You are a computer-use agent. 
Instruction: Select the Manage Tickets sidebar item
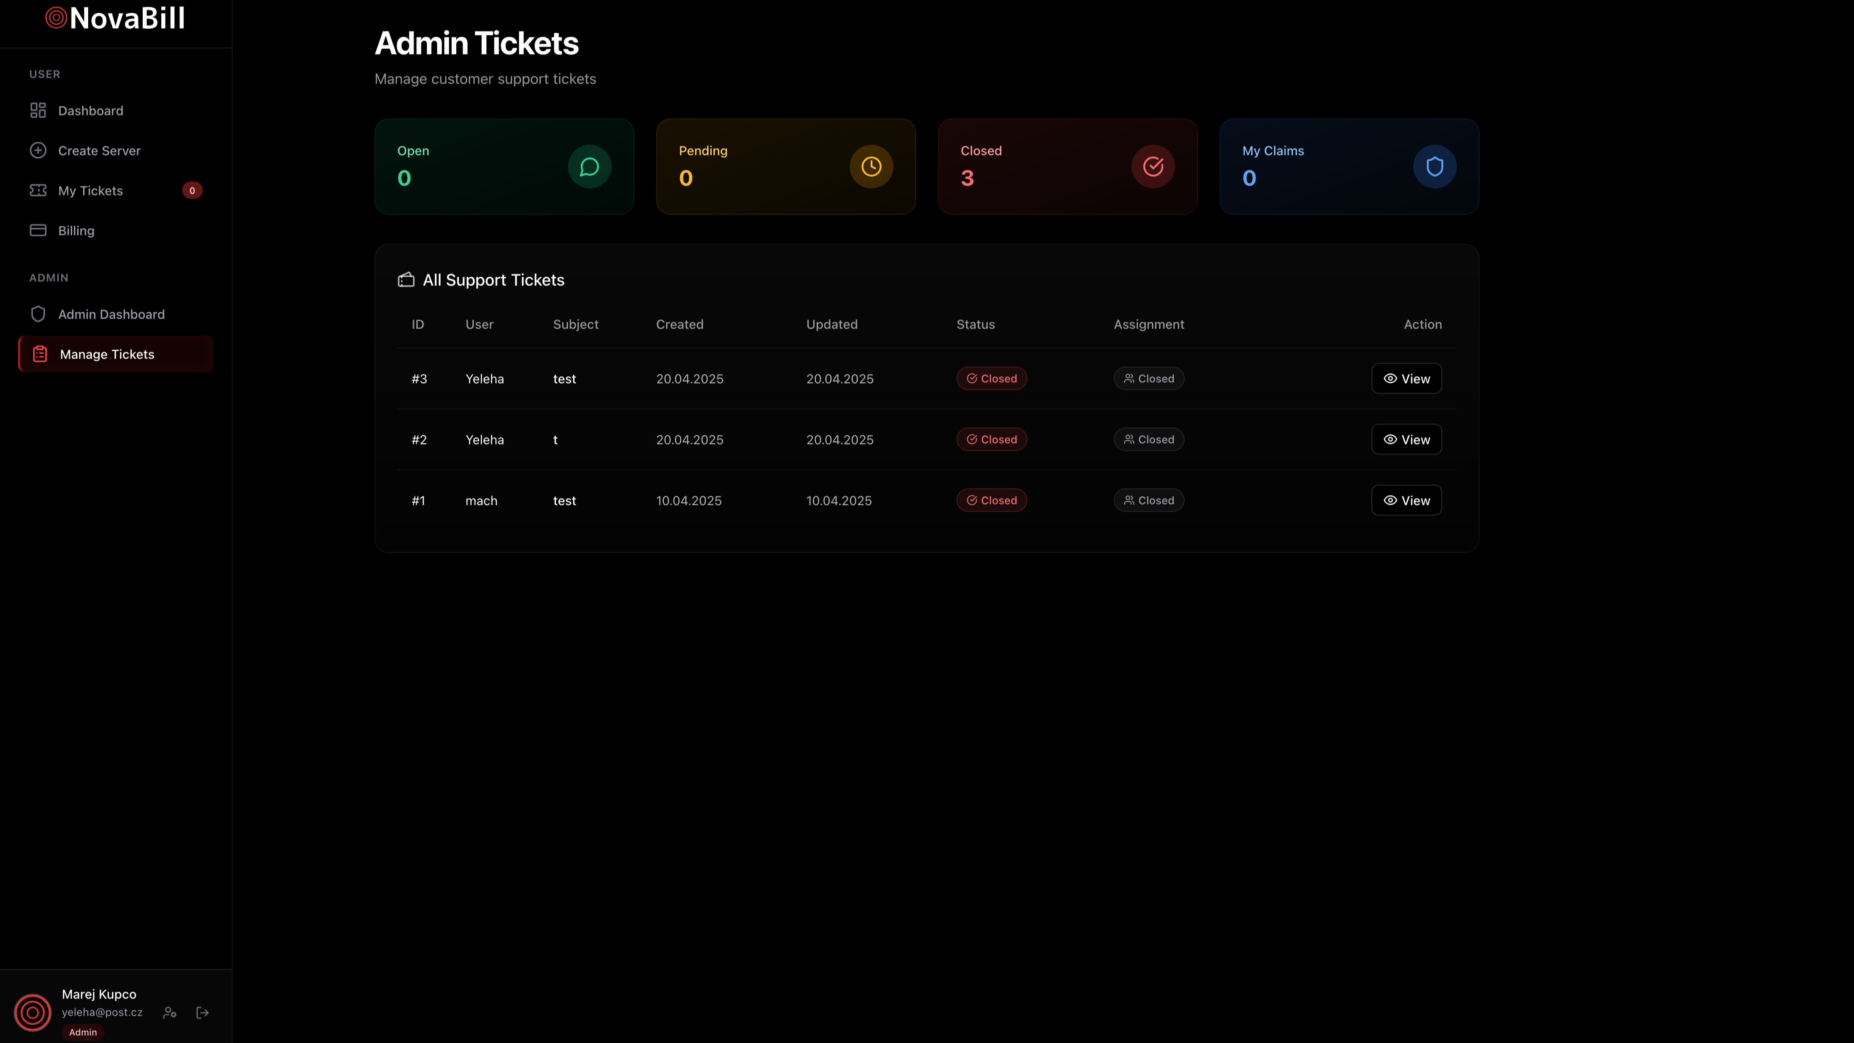pos(107,354)
